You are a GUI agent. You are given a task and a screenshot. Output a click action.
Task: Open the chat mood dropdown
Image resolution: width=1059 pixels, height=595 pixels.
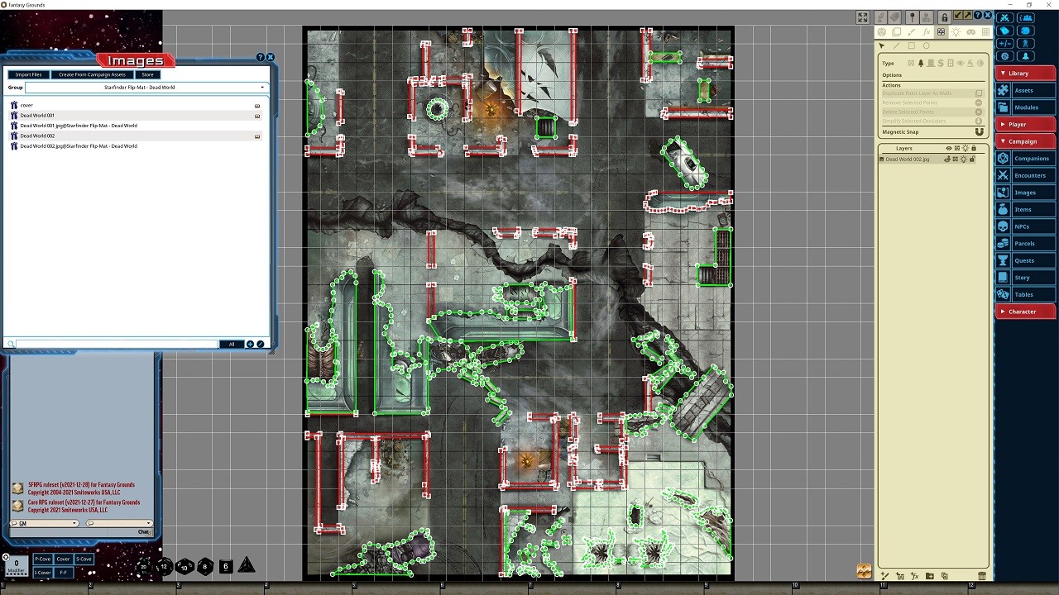coord(119,523)
